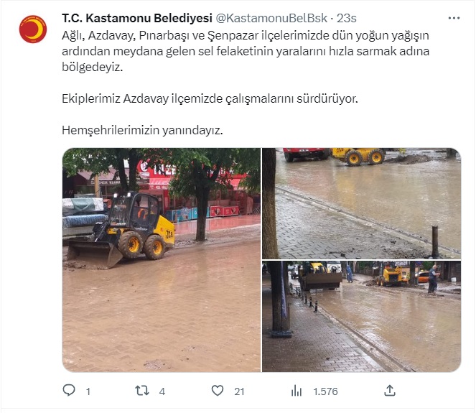Viewport: 476px width, 413px height.
Task: Click the line Hemşehrilerimizin yanındayız
Action: pos(142,130)
